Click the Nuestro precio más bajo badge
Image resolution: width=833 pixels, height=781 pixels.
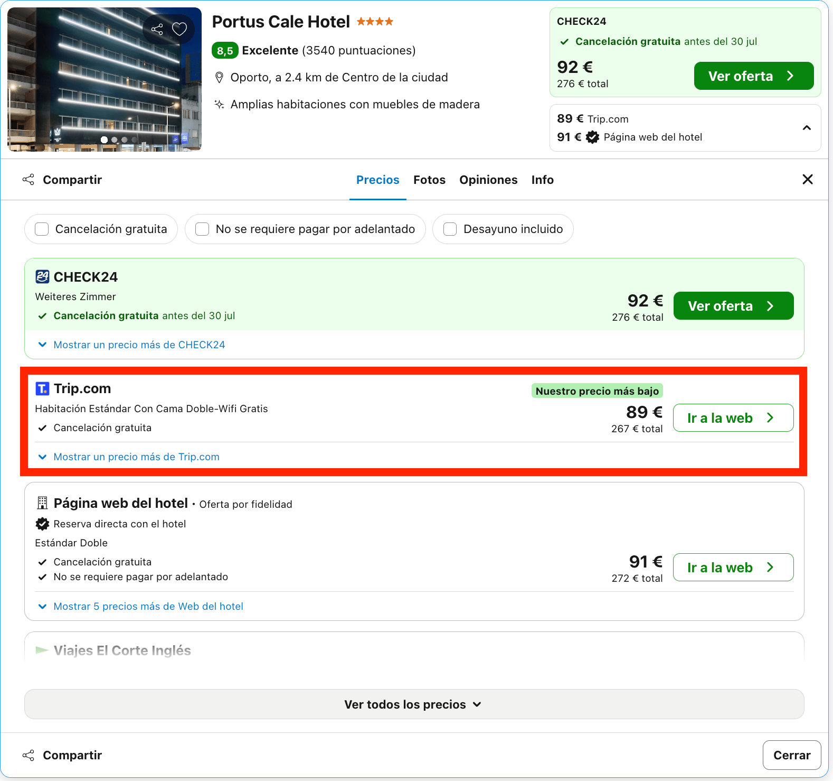(597, 391)
